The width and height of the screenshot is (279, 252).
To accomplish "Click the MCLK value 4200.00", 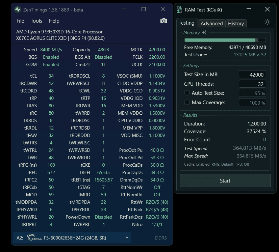I will (157, 50).
